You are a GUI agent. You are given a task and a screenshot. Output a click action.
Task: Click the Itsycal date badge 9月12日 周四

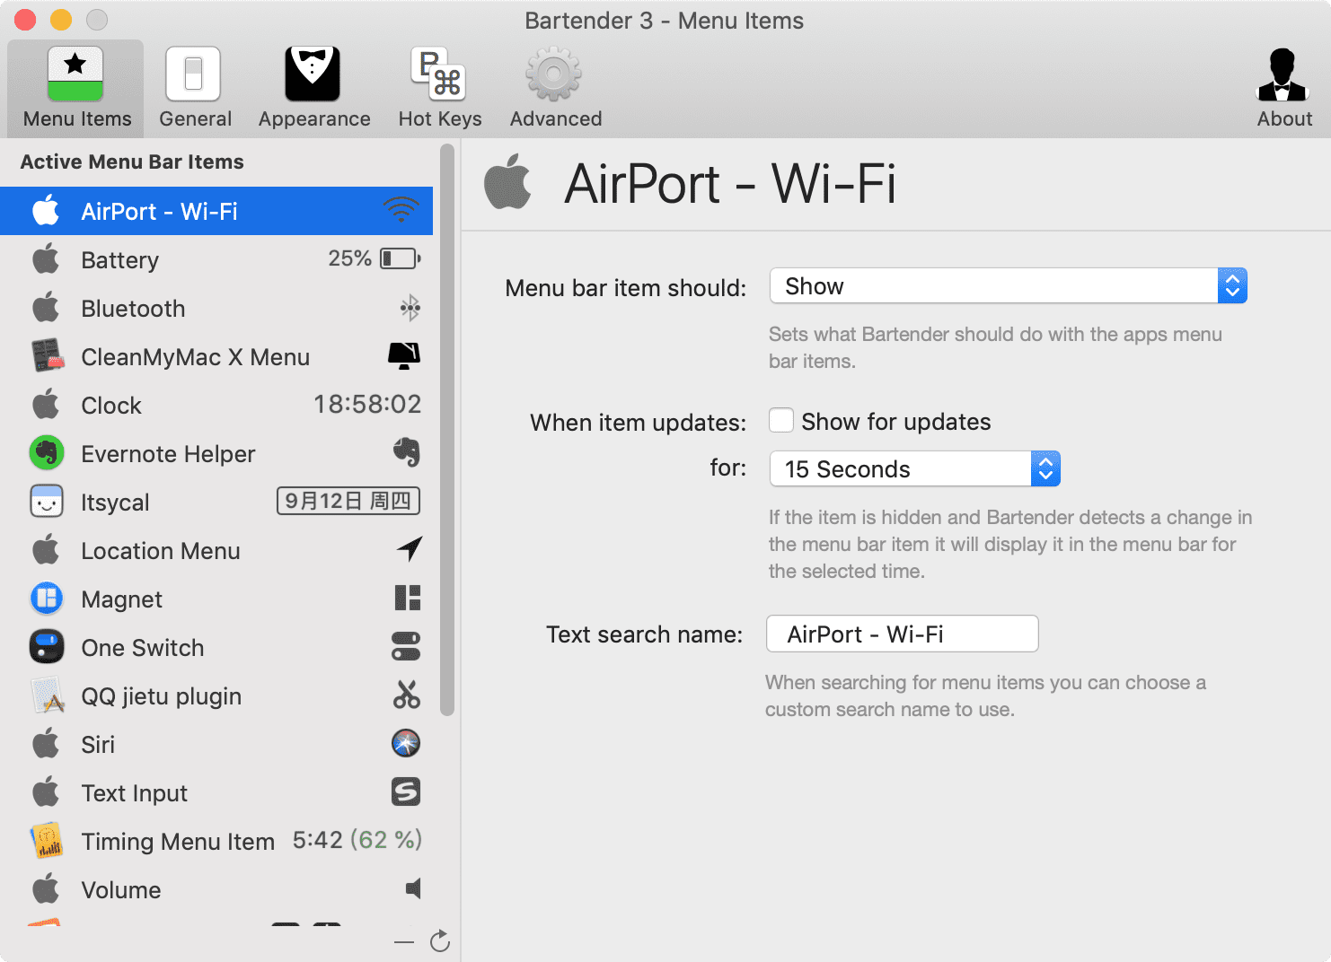click(x=348, y=501)
